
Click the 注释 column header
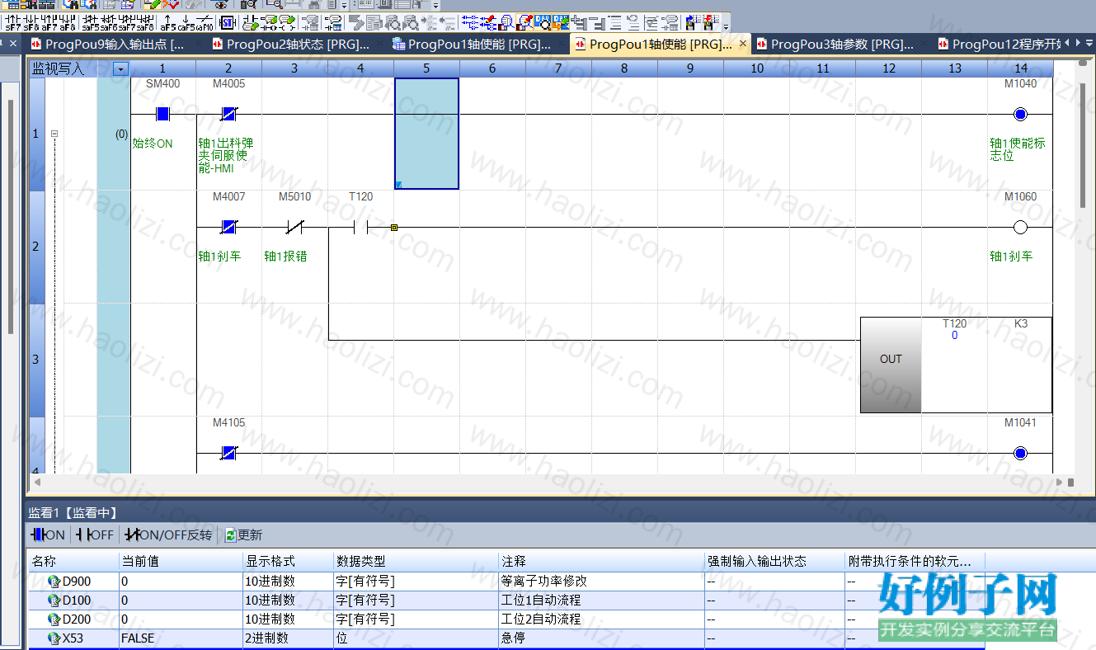[600, 561]
